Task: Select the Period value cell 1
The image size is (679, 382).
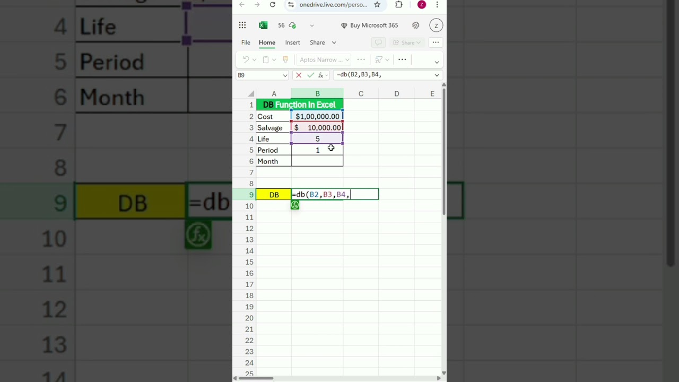Action: click(x=317, y=150)
